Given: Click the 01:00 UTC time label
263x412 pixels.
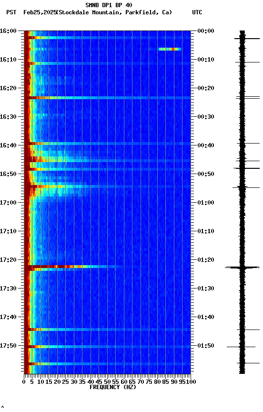Looking at the screenshot, I should (206, 203).
